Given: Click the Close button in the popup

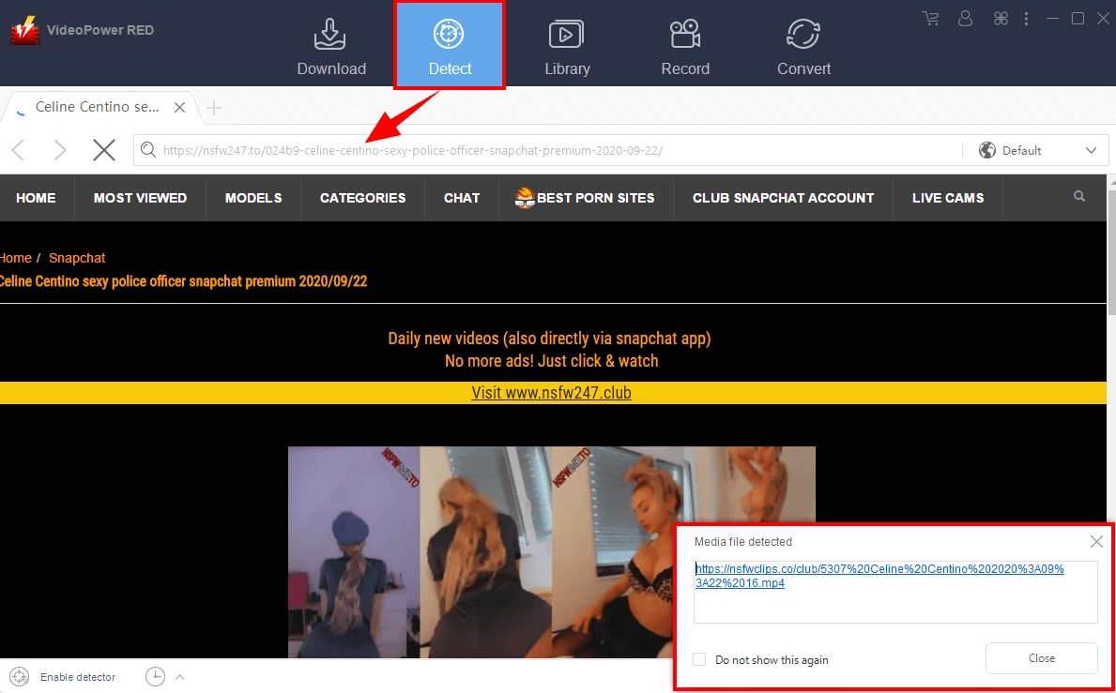Looking at the screenshot, I should click(x=1041, y=658).
